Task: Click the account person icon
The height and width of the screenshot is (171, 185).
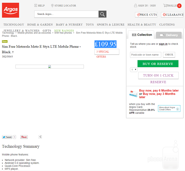Action: [136, 6]
